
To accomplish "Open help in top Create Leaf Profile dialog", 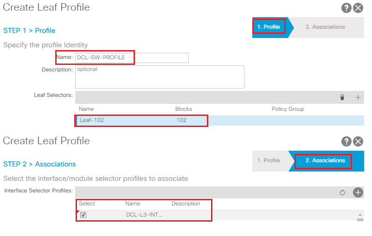I will click(346, 8).
